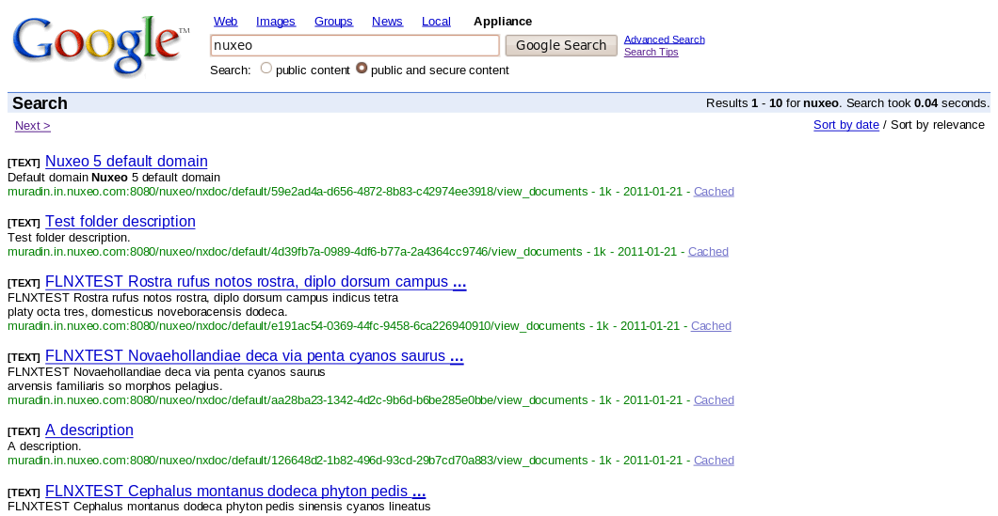Go to the Next results page
Image resolution: width=998 pixels, height=516 pixels.
pos(33,126)
